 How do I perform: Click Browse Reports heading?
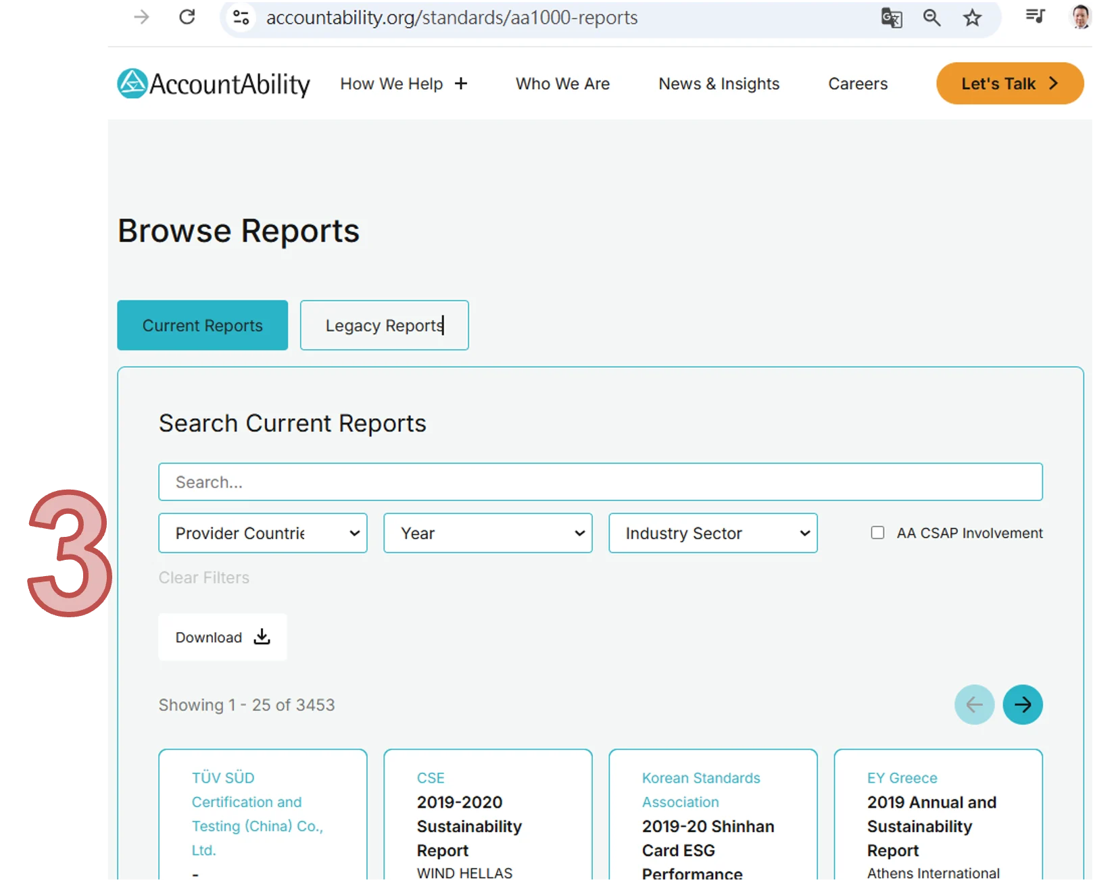[x=239, y=231]
